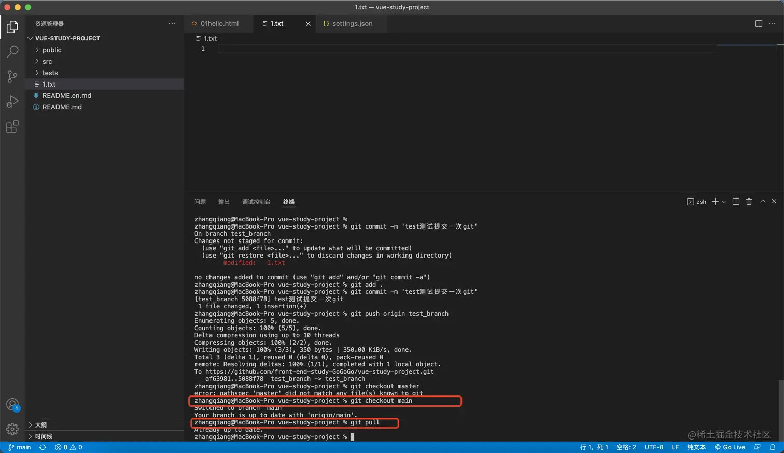Click the Go Live status bar button

pos(730,447)
